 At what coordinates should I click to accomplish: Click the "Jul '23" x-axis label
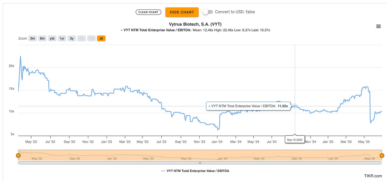tap(161, 142)
